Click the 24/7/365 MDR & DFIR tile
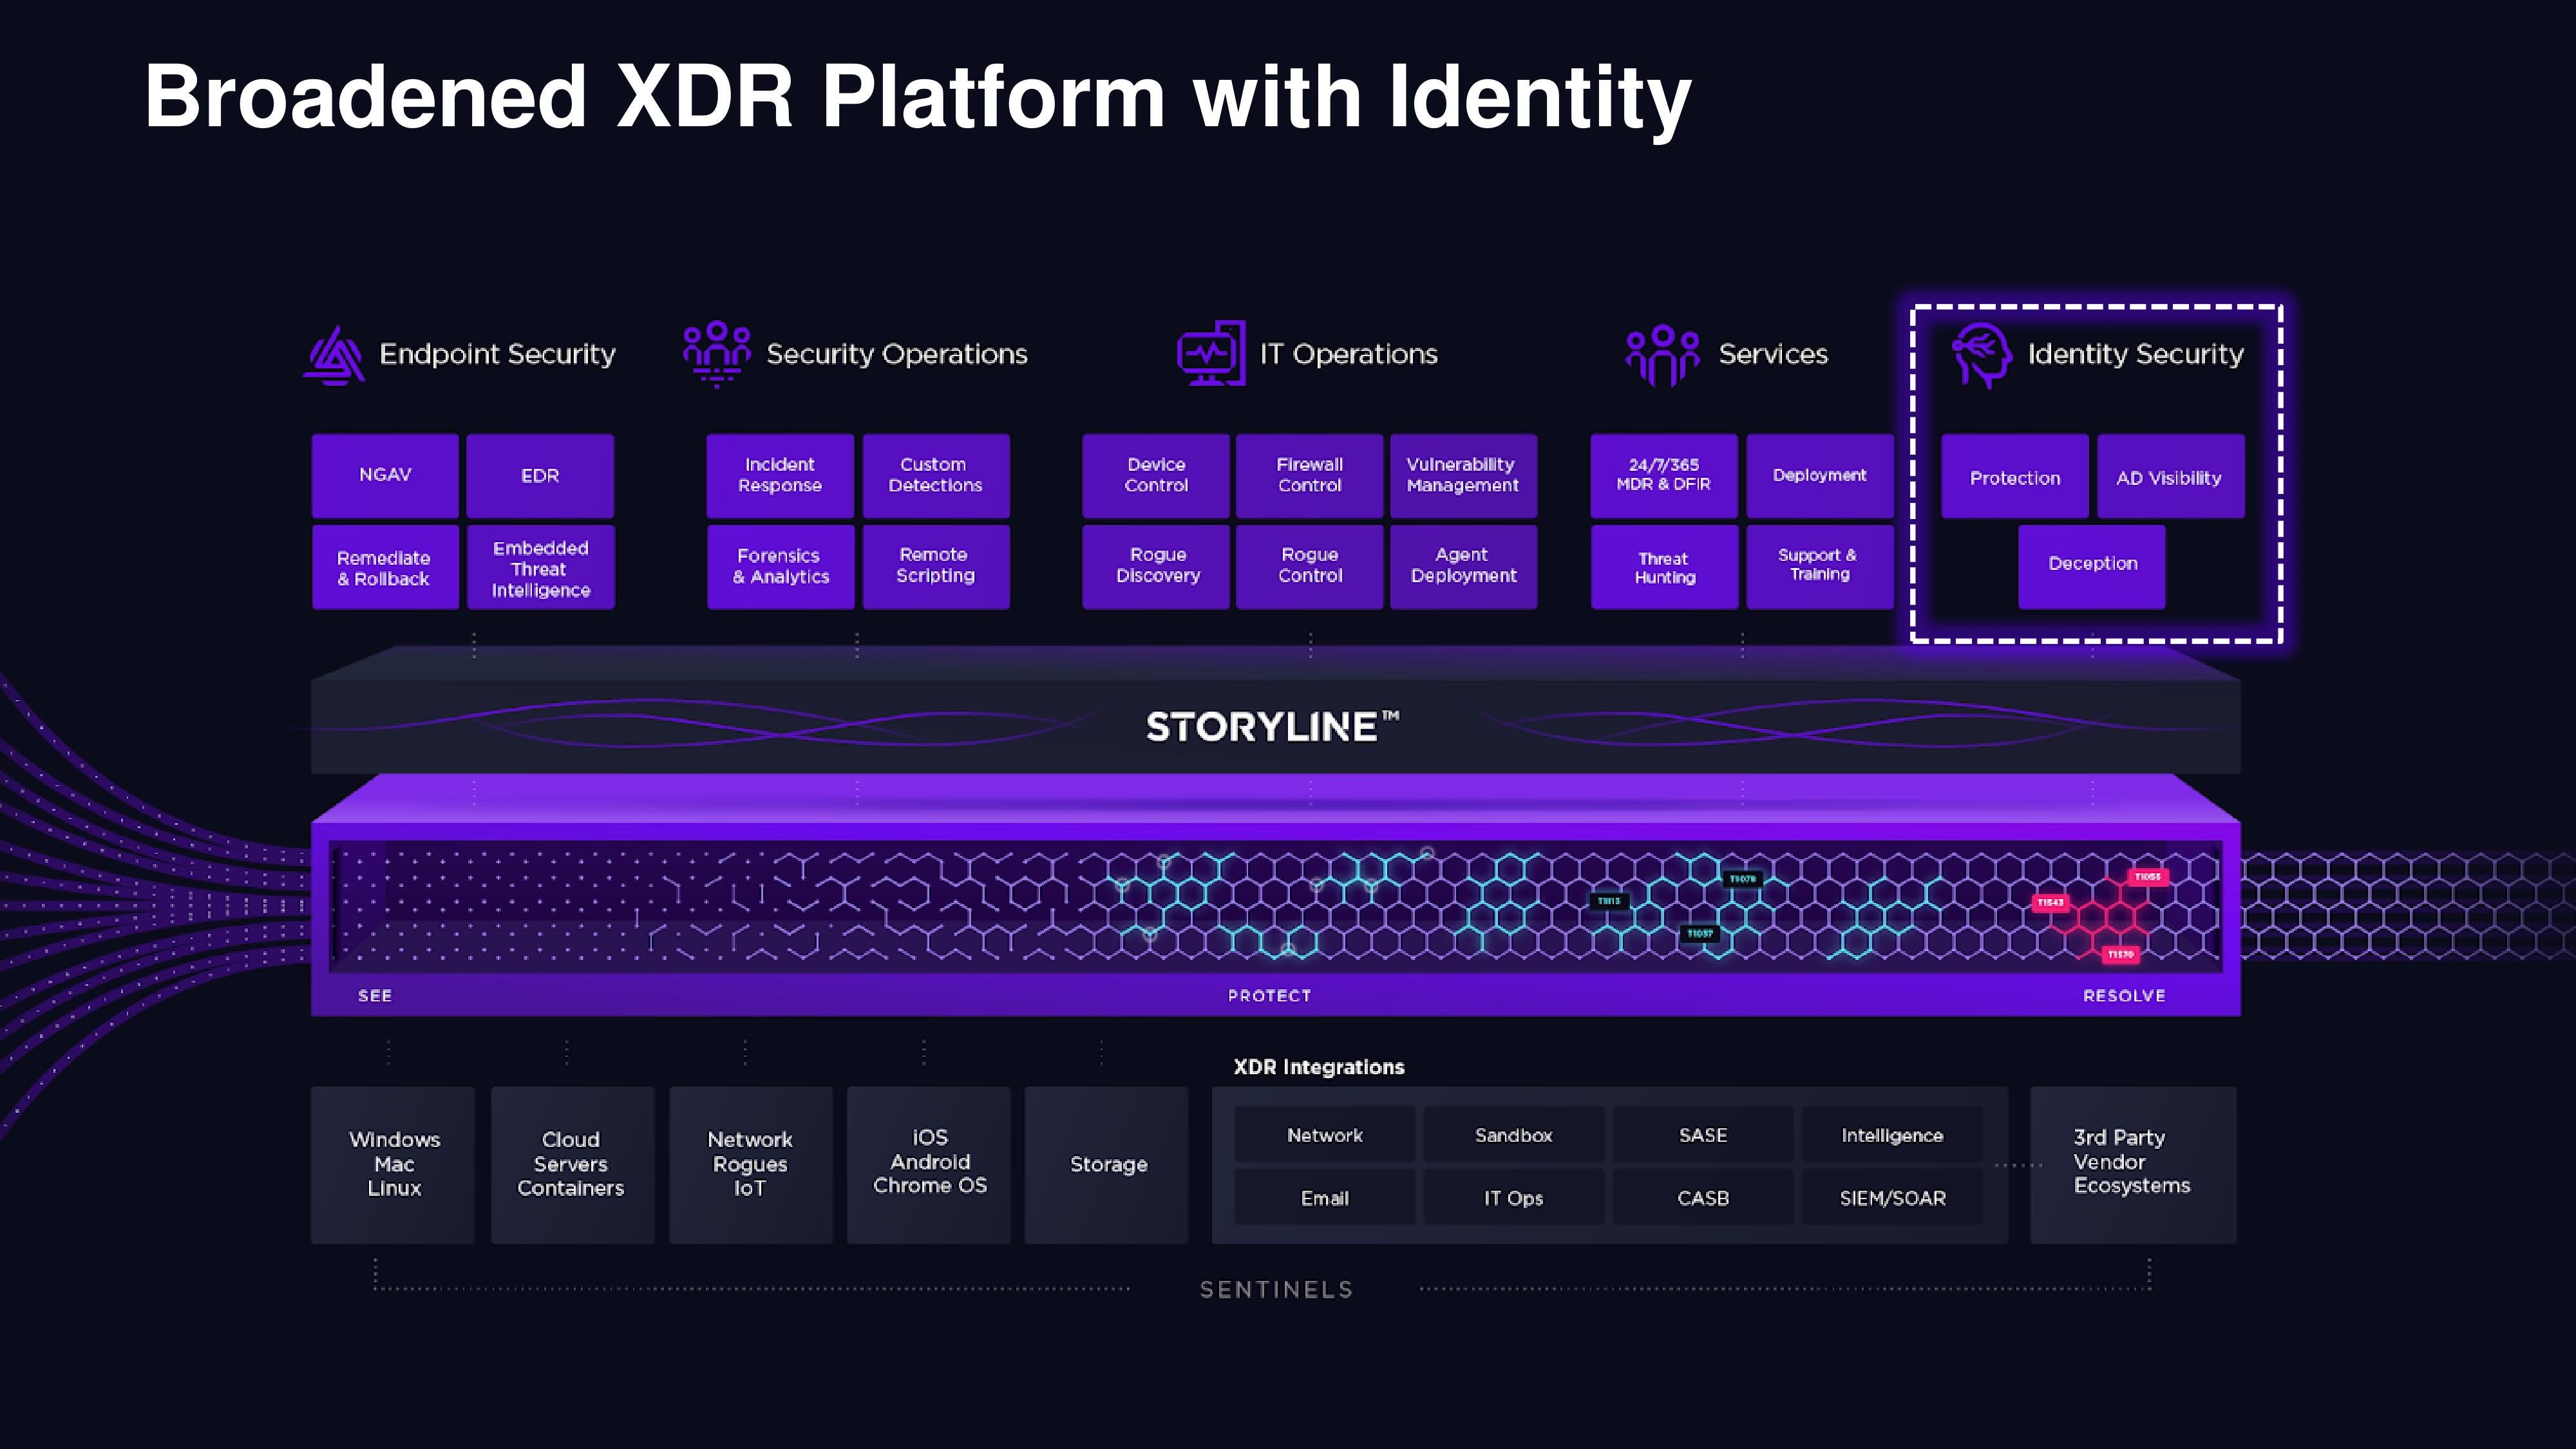Image resolution: width=2576 pixels, height=1449 pixels. 1664,475
